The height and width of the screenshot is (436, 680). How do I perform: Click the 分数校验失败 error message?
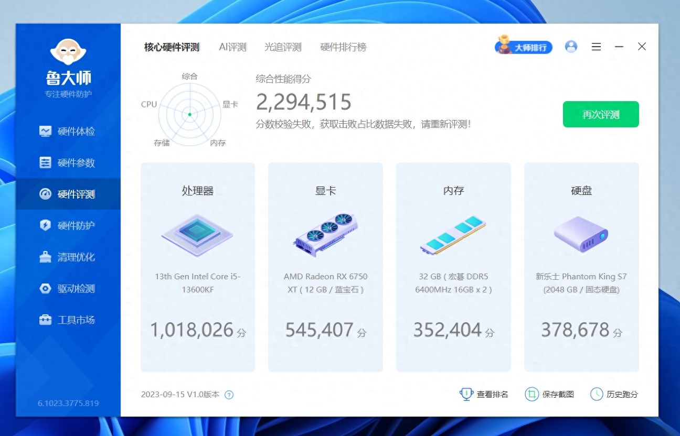[x=364, y=124]
